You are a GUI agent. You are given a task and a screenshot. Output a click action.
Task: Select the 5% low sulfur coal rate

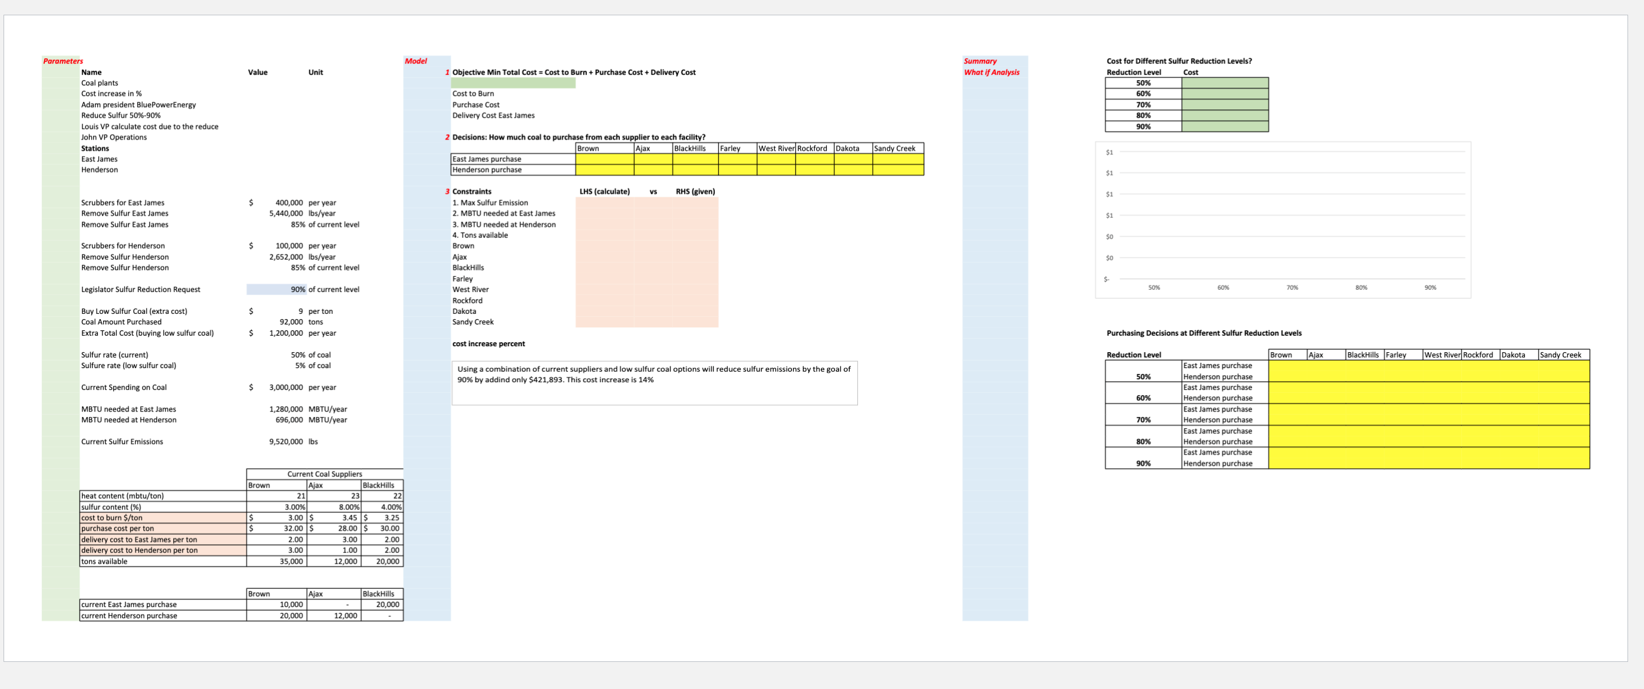coord(300,366)
